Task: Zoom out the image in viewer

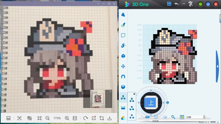Action: click(48, 118)
